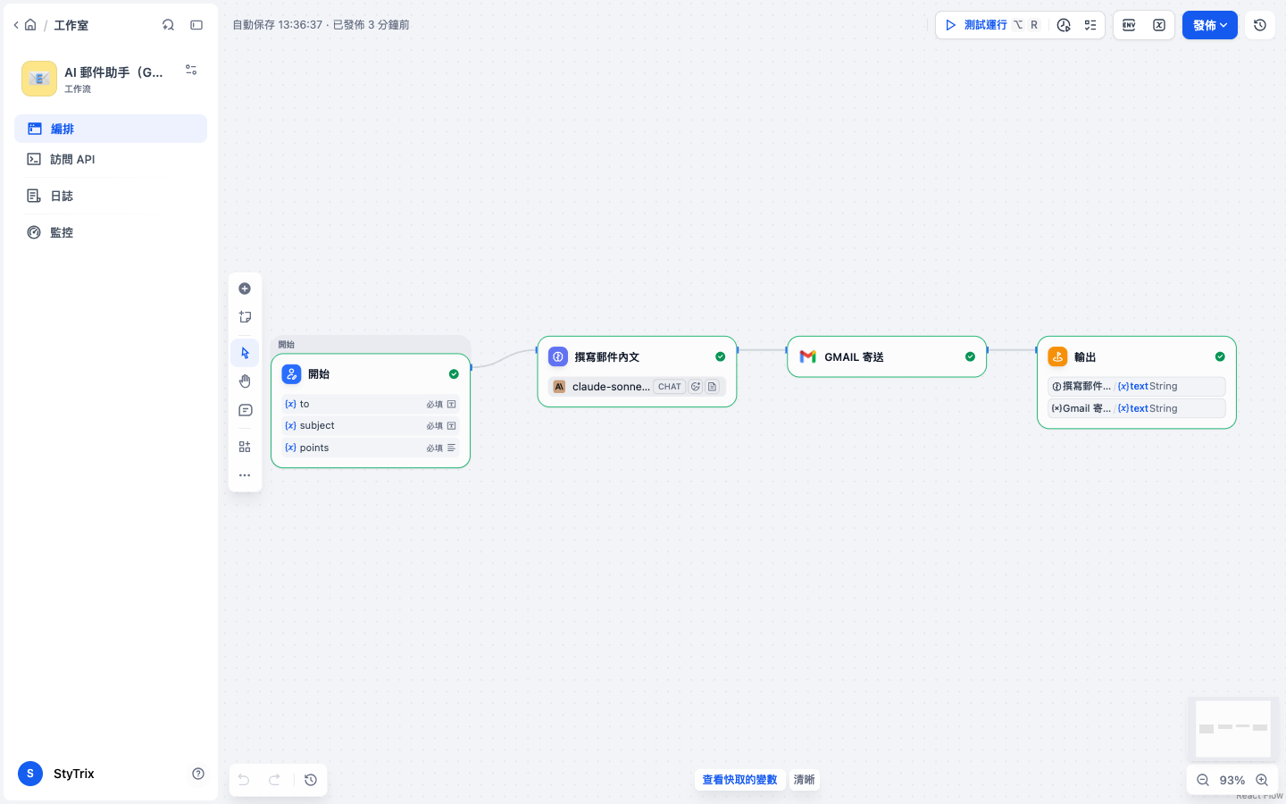Click the Gmail icon on GMAIL node

point(807,356)
